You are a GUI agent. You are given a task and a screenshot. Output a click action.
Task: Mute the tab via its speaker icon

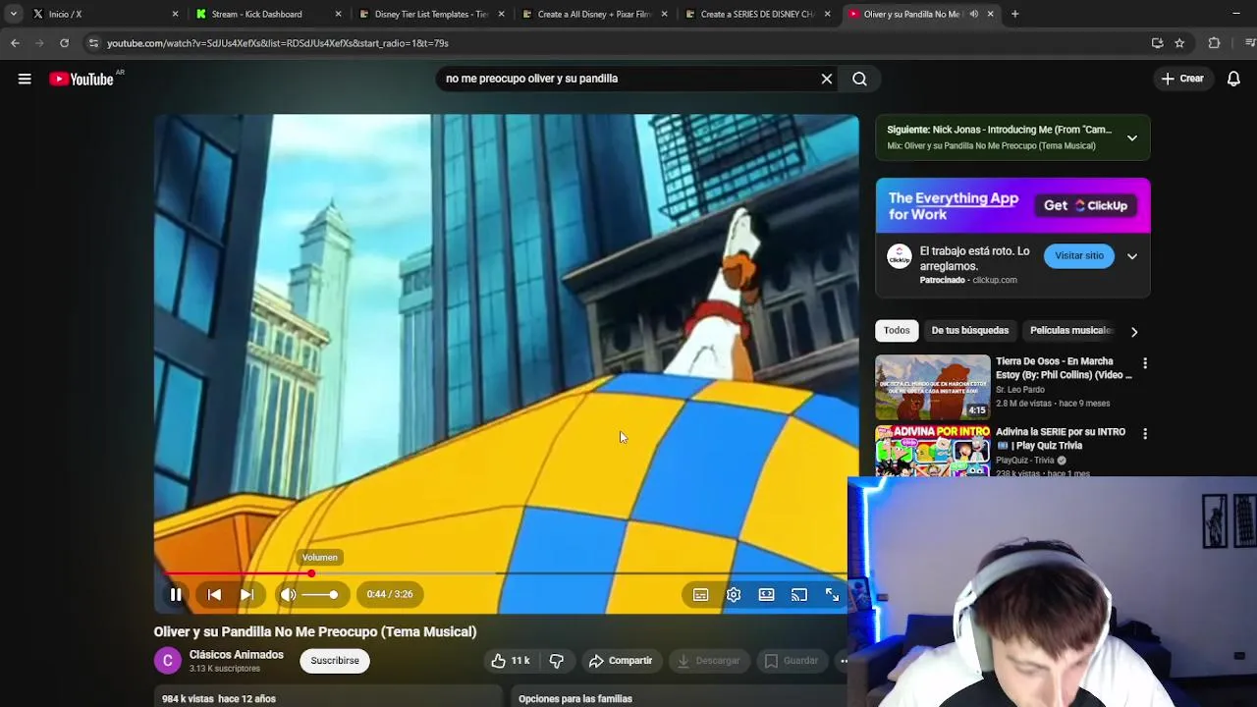(973, 14)
